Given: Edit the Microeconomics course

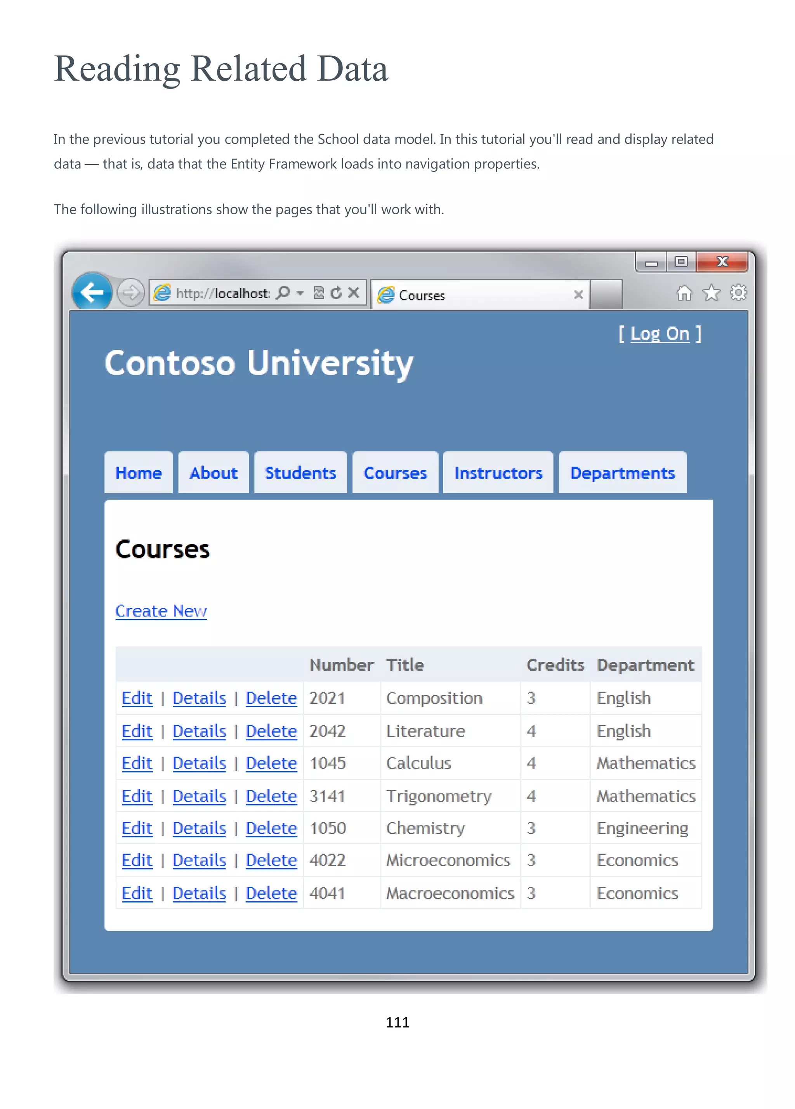Looking at the screenshot, I should coord(137,861).
